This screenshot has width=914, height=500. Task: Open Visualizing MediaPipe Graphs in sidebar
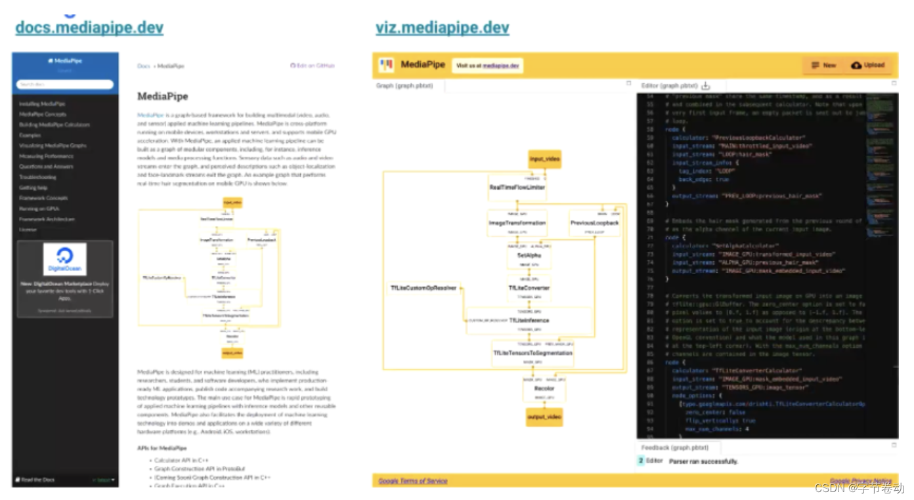coord(53,146)
